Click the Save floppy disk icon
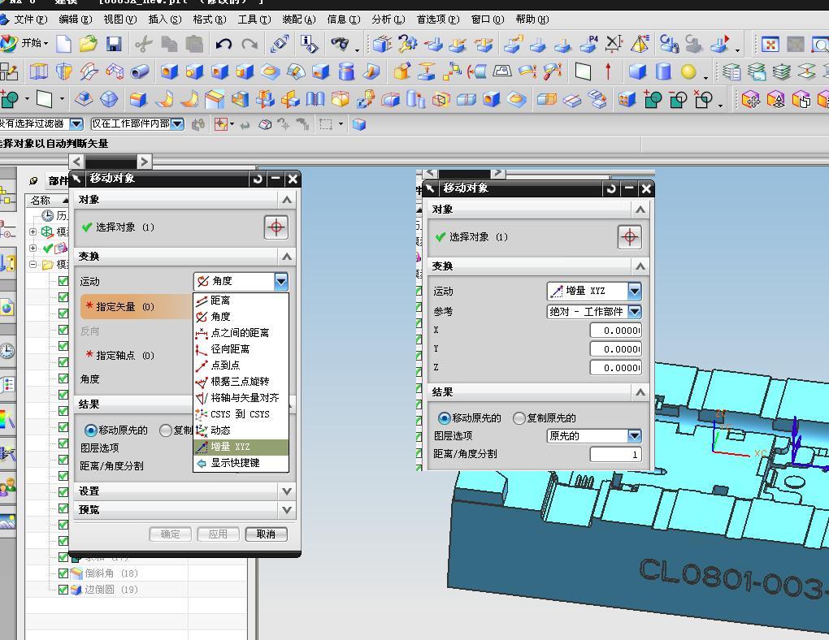This screenshot has height=640, width=829. coord(114,43)
